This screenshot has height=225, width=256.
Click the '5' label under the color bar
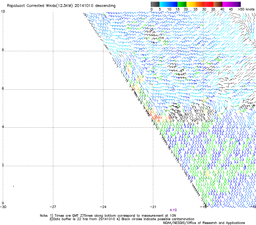[160, 9]
